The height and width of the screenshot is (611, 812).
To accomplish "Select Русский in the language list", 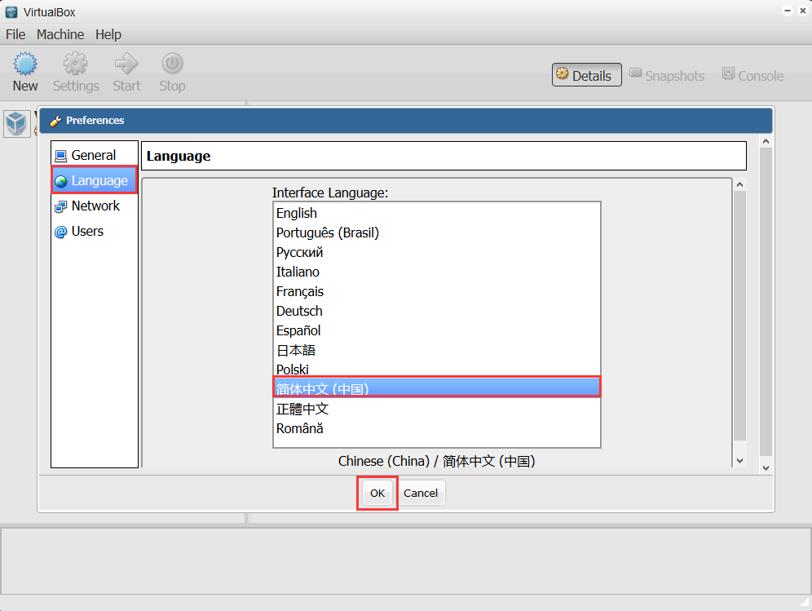I will click(x=436, y=252).
